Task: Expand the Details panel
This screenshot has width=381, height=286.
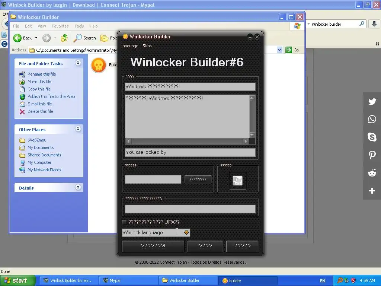Action: point(78,187)
